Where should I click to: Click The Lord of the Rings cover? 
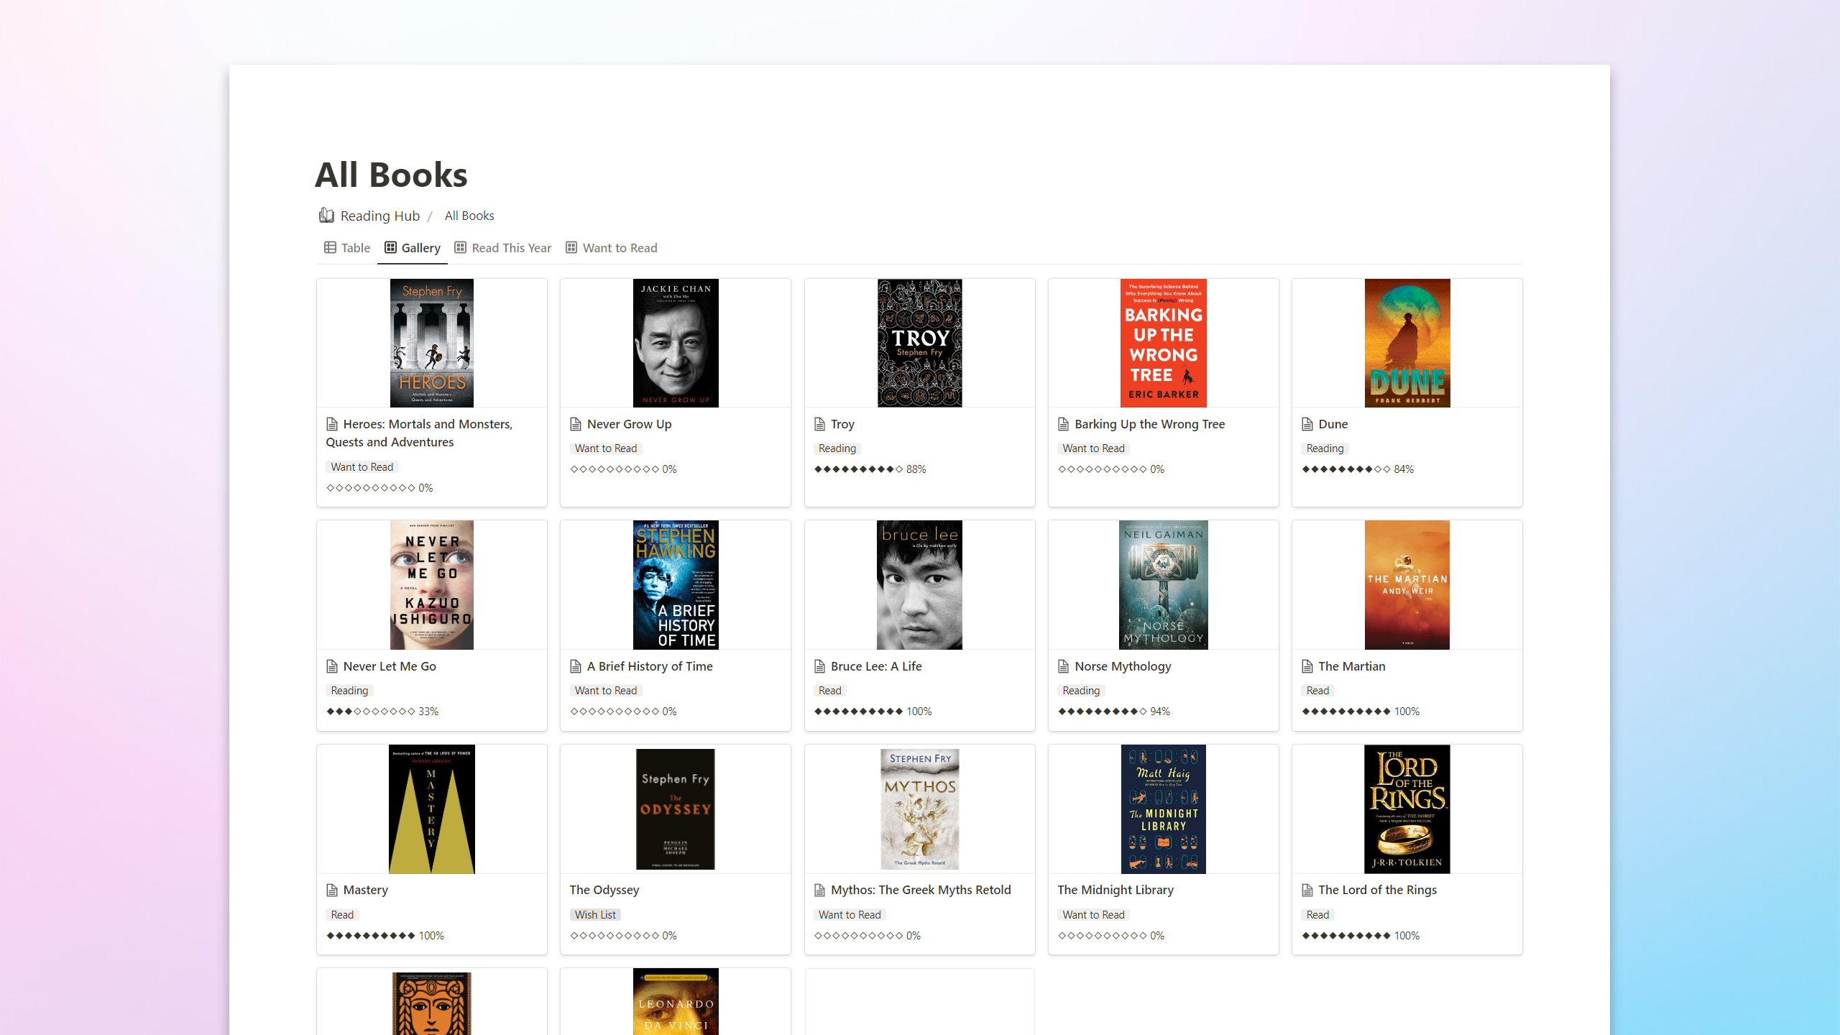(1407, 809)
